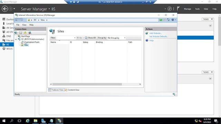
Task: Select Sites in the Connections tree
Action: click(x=26, y=45)
